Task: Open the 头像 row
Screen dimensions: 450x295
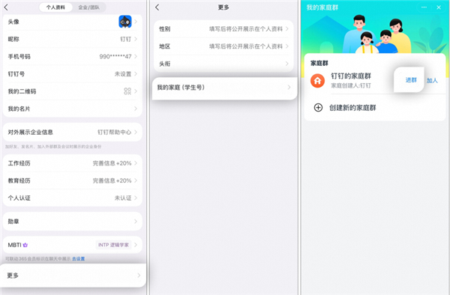Action: [72, 22]
